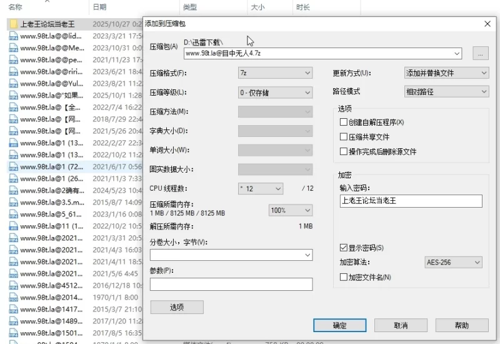Click file icon of www.98t.la@@Yul... row

[x=13, y=84]
